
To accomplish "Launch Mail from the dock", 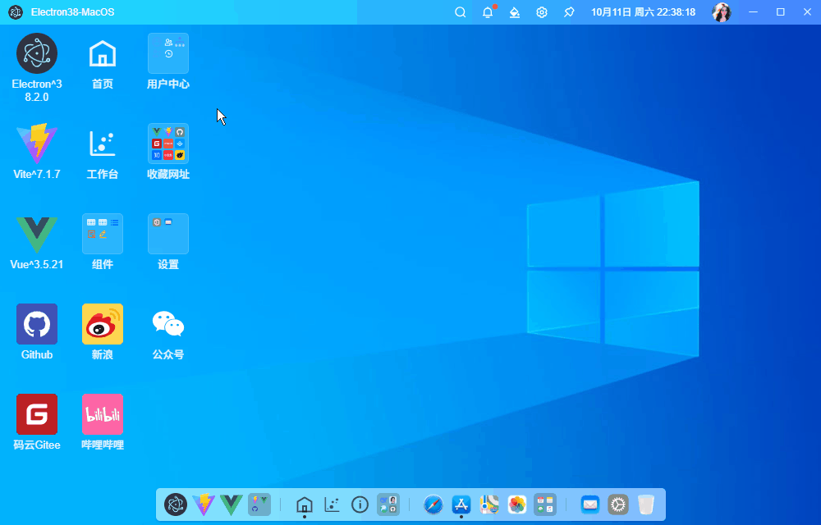I will tap(590, 504).
